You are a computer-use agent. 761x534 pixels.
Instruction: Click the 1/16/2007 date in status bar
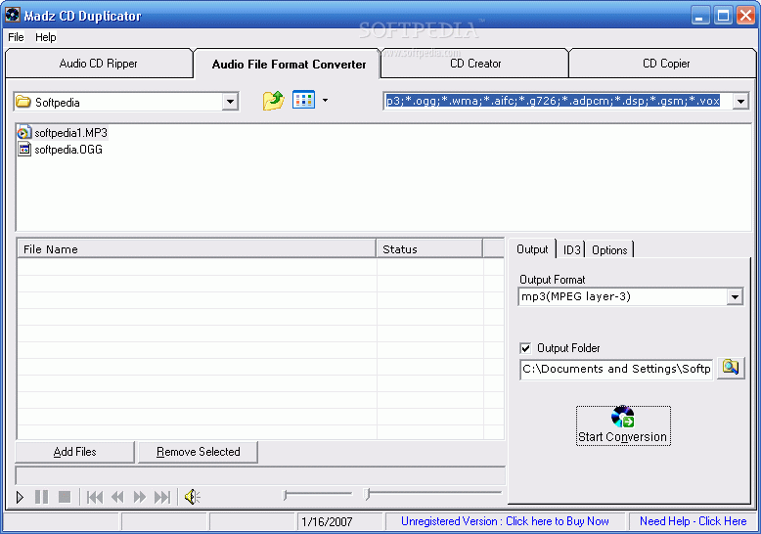click(x=327, y=522)
